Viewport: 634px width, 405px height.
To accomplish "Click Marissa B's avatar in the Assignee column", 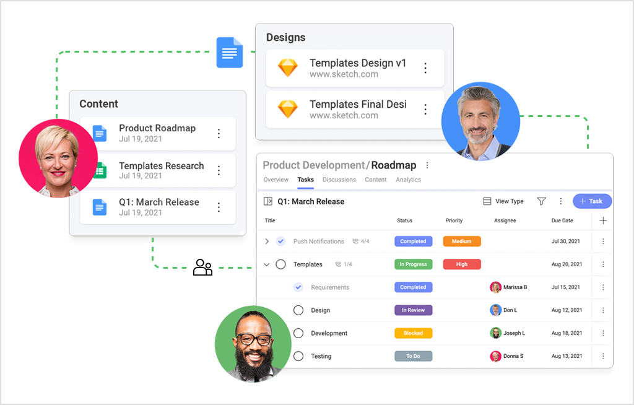I will point(495,287).
